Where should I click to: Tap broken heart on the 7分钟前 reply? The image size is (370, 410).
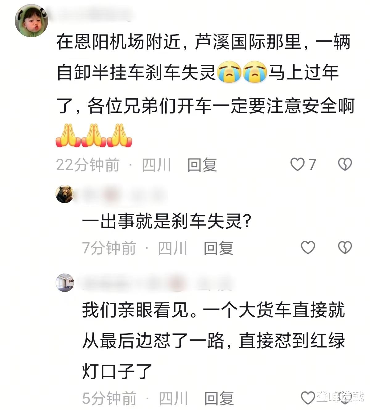[x=345, y=248]
